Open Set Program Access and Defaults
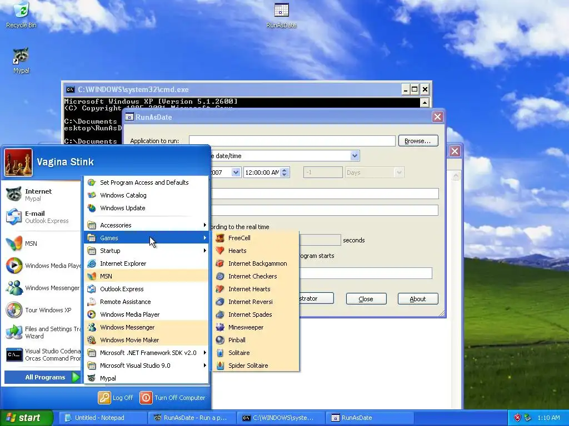 pyautogui.click(x=147, y=182)
